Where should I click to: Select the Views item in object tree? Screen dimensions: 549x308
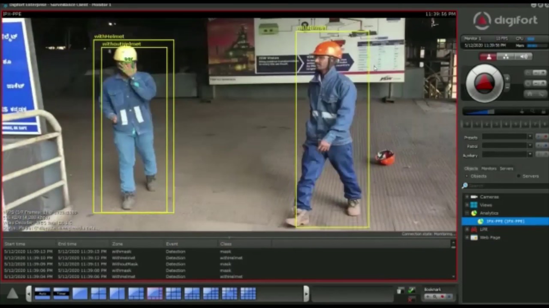(486, 205)
